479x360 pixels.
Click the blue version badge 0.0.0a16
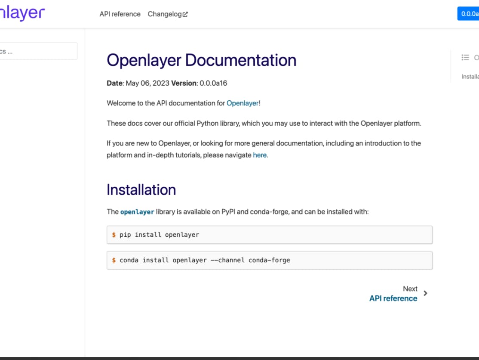[x=468, y=13]
